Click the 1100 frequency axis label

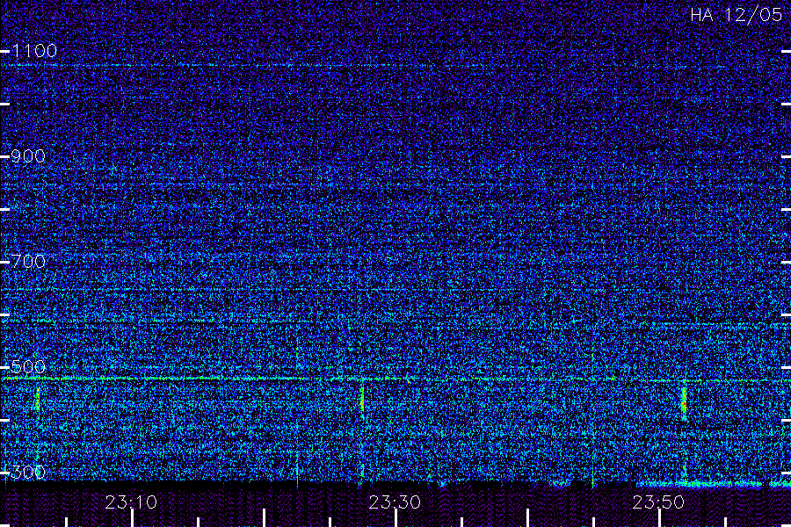tap(34, 51)
